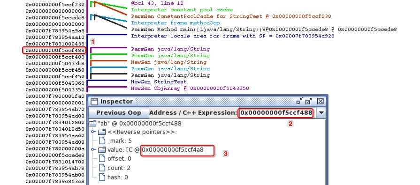Image resolution: width=420 pixels, height=185 pixels.
Task: Click the value field folder icon
Action: [x=102, y=150]
